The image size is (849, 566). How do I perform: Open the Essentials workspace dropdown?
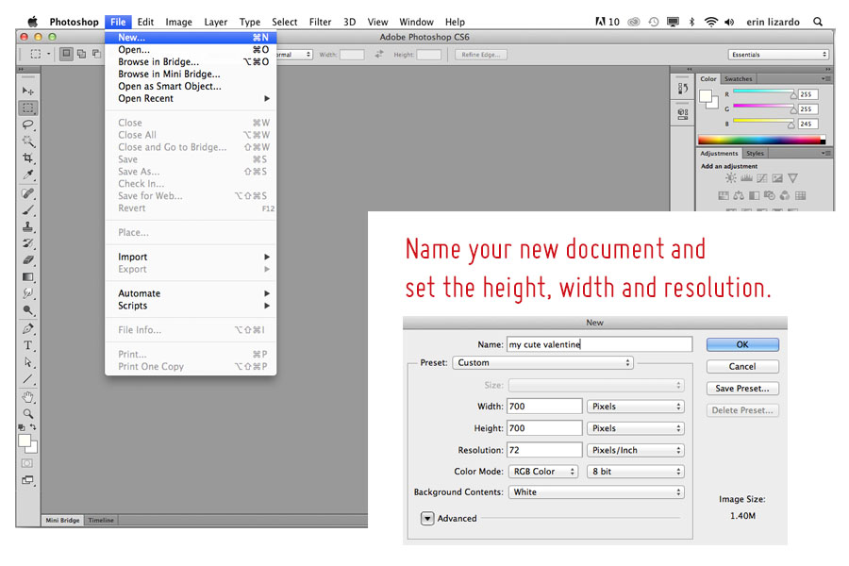[x=778, y=55]
